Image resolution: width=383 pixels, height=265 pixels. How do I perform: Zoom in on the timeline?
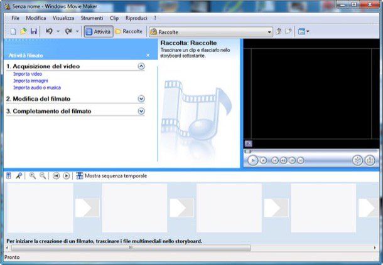pos(33,176)
